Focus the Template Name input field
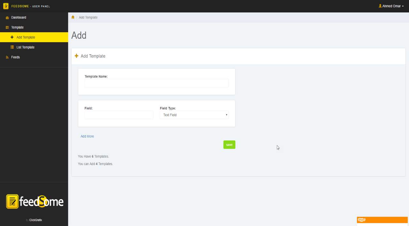409x226 pixels. point(157,83)
